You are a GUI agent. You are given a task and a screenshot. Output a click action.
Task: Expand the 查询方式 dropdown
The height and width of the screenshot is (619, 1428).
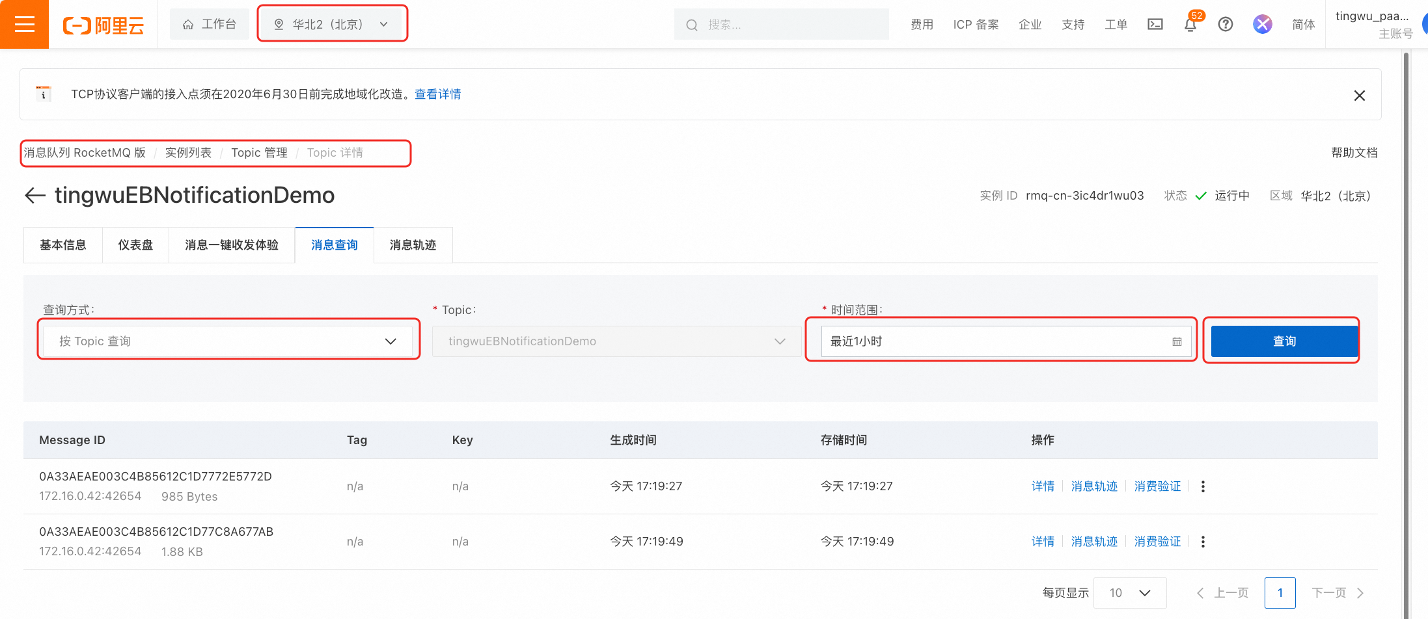click(x=228, y=341)
